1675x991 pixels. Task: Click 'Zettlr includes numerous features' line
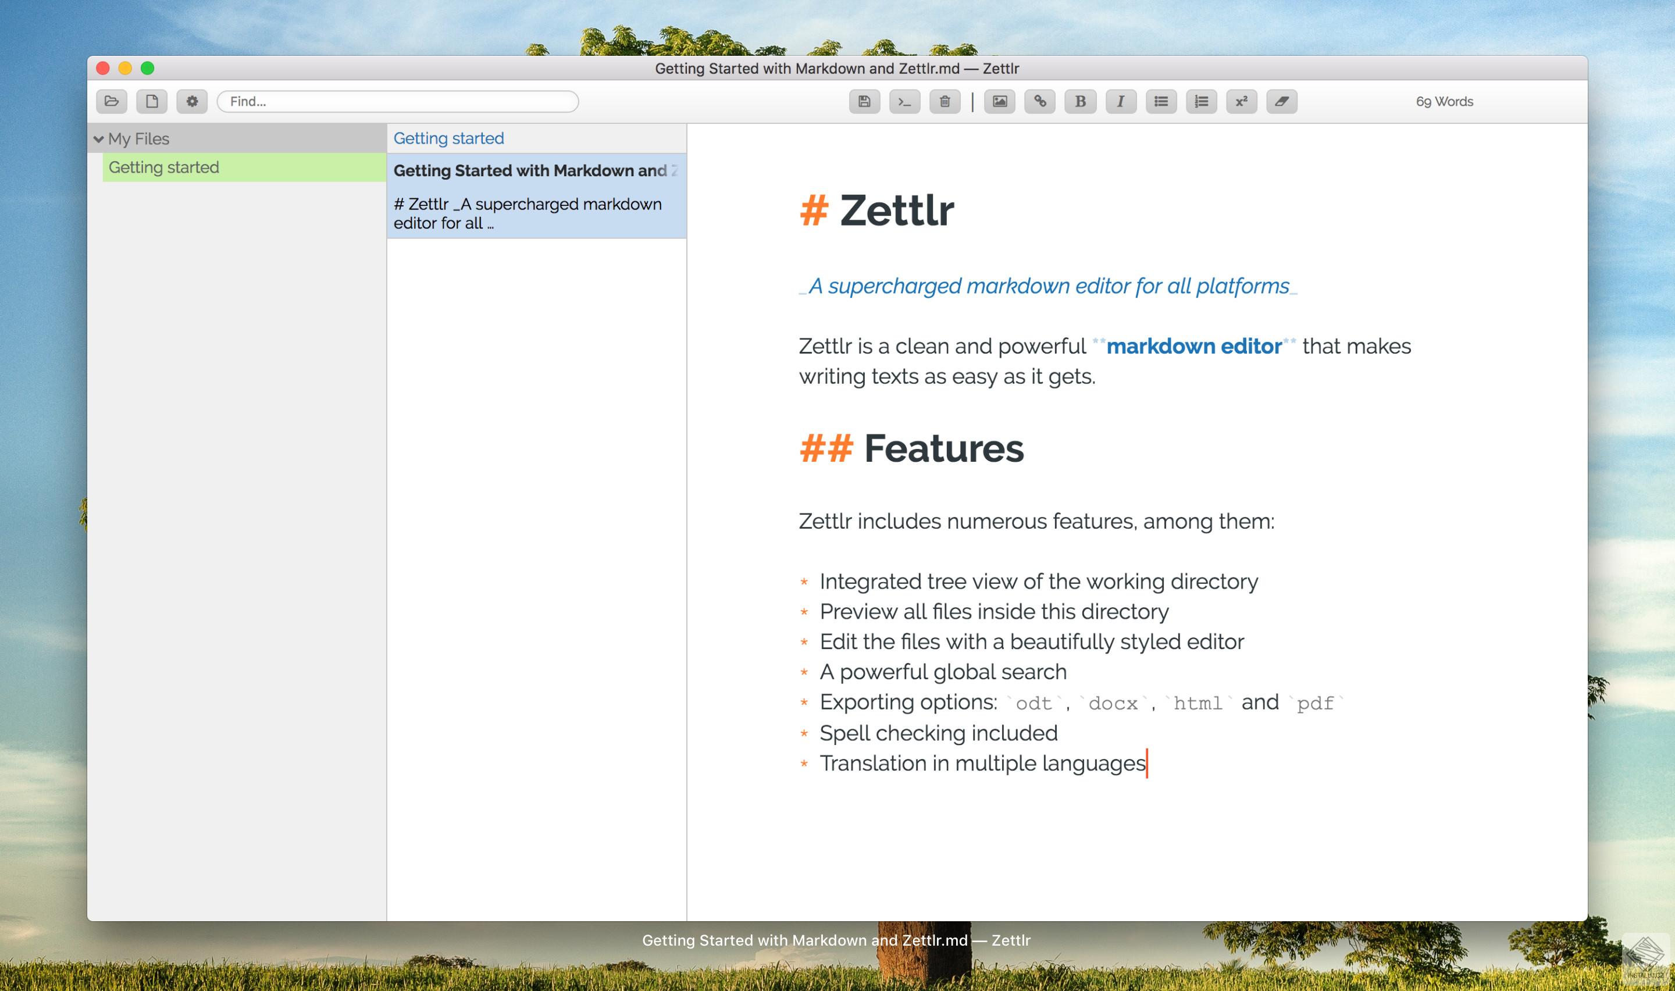pyautogui.click(x=1037, y=521)
